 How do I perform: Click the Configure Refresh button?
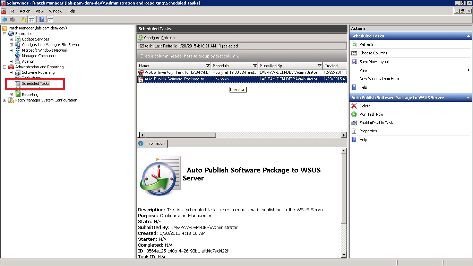[x=156, y=38]
